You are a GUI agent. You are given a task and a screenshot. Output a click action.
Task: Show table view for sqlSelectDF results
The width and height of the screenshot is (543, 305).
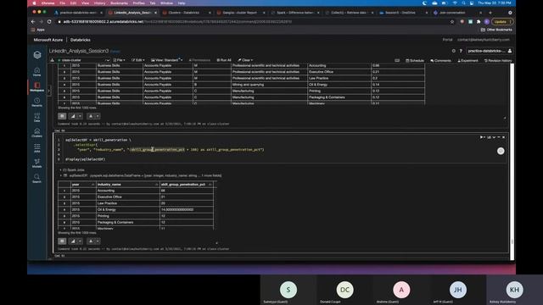[62, 241]
